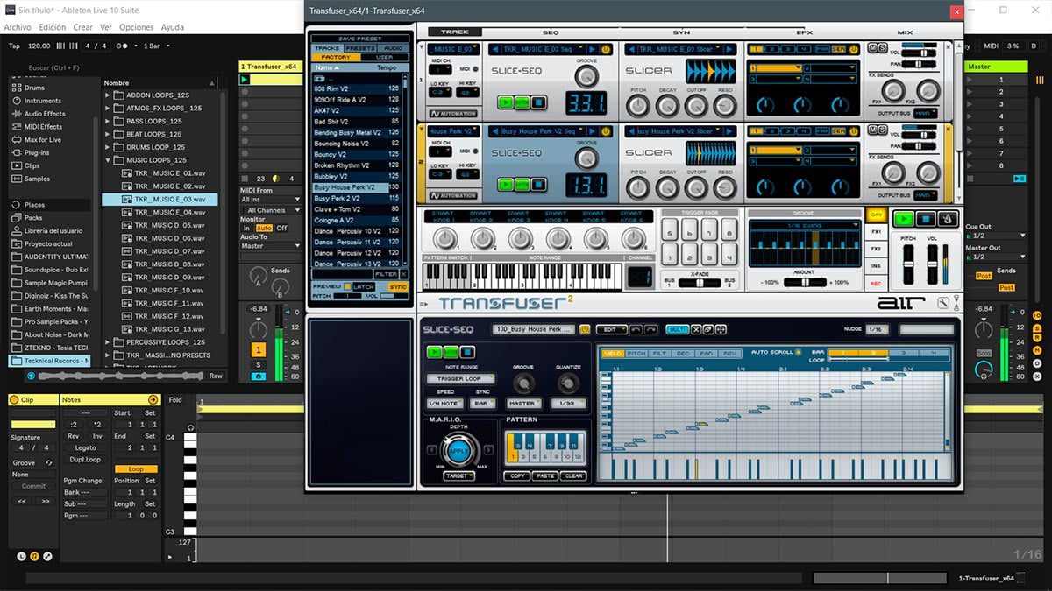Select TKR_ MUSIC E_04.wav in Ableton browser
Screen dimensions: 1052x591
point(170,212)
